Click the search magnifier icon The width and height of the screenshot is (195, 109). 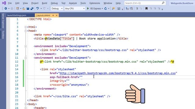click(x=163, y=3)
